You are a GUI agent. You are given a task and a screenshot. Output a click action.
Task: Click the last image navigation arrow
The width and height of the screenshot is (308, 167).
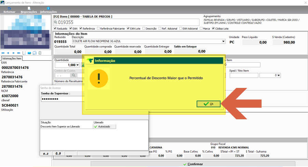19,53
